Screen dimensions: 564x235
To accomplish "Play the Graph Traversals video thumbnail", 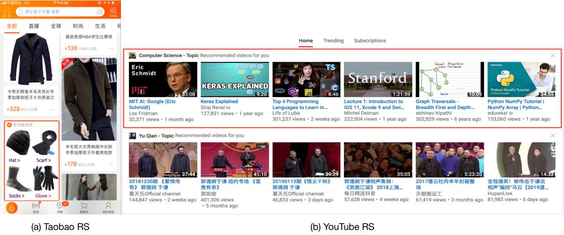I will point(450,79).
